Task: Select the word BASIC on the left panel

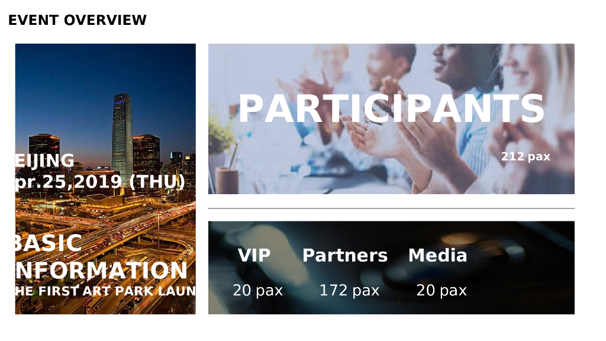Action: 49,243
